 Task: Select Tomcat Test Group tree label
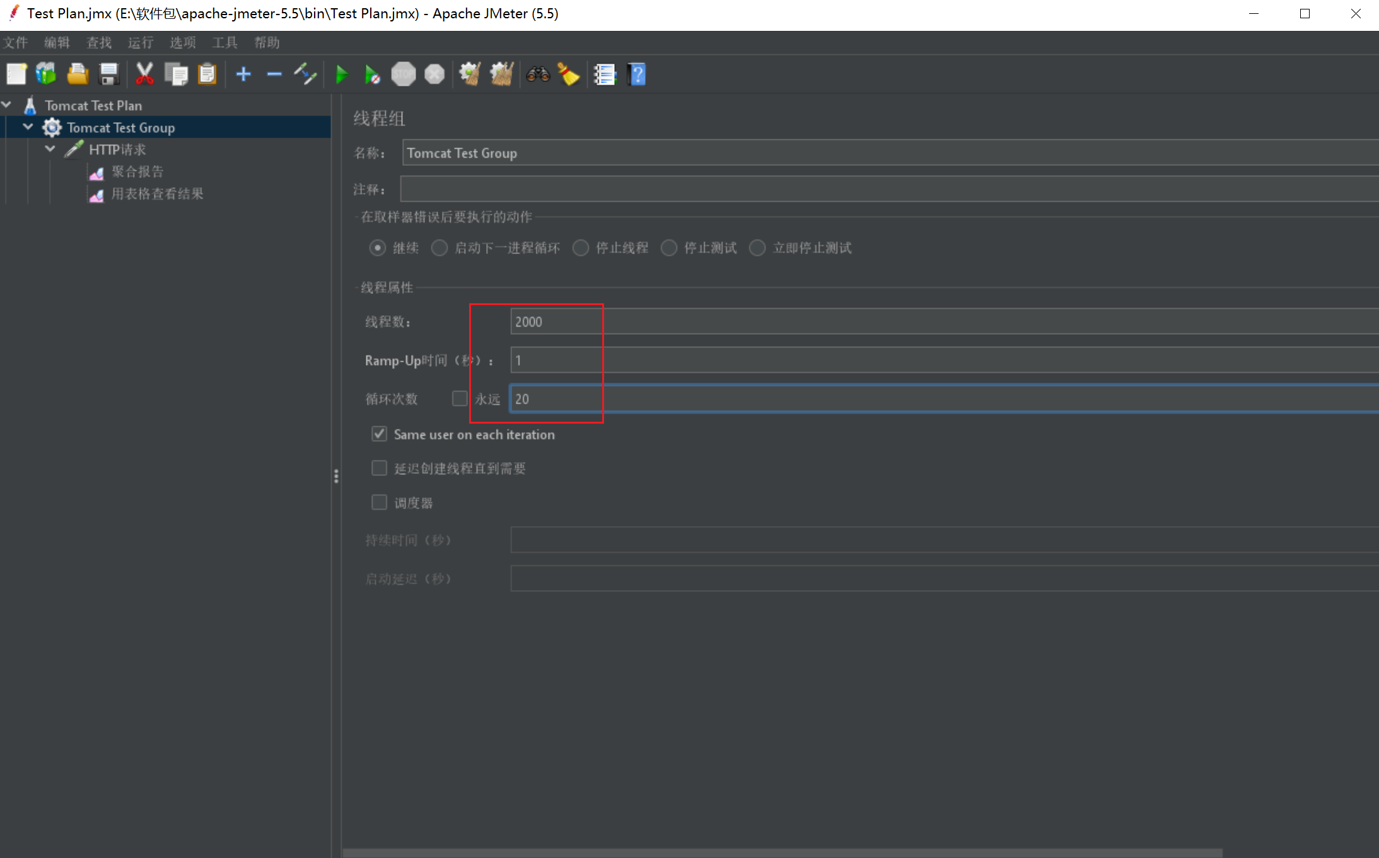click(121, 128)
